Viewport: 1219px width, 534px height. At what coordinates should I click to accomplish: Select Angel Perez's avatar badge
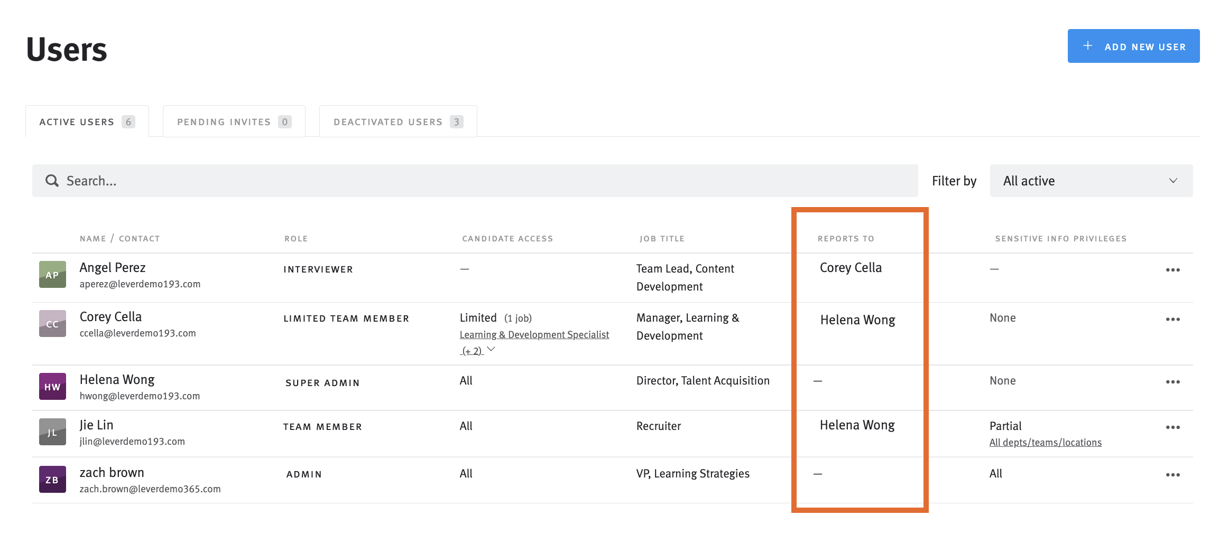pyautogui.click(x=52, y=275)
